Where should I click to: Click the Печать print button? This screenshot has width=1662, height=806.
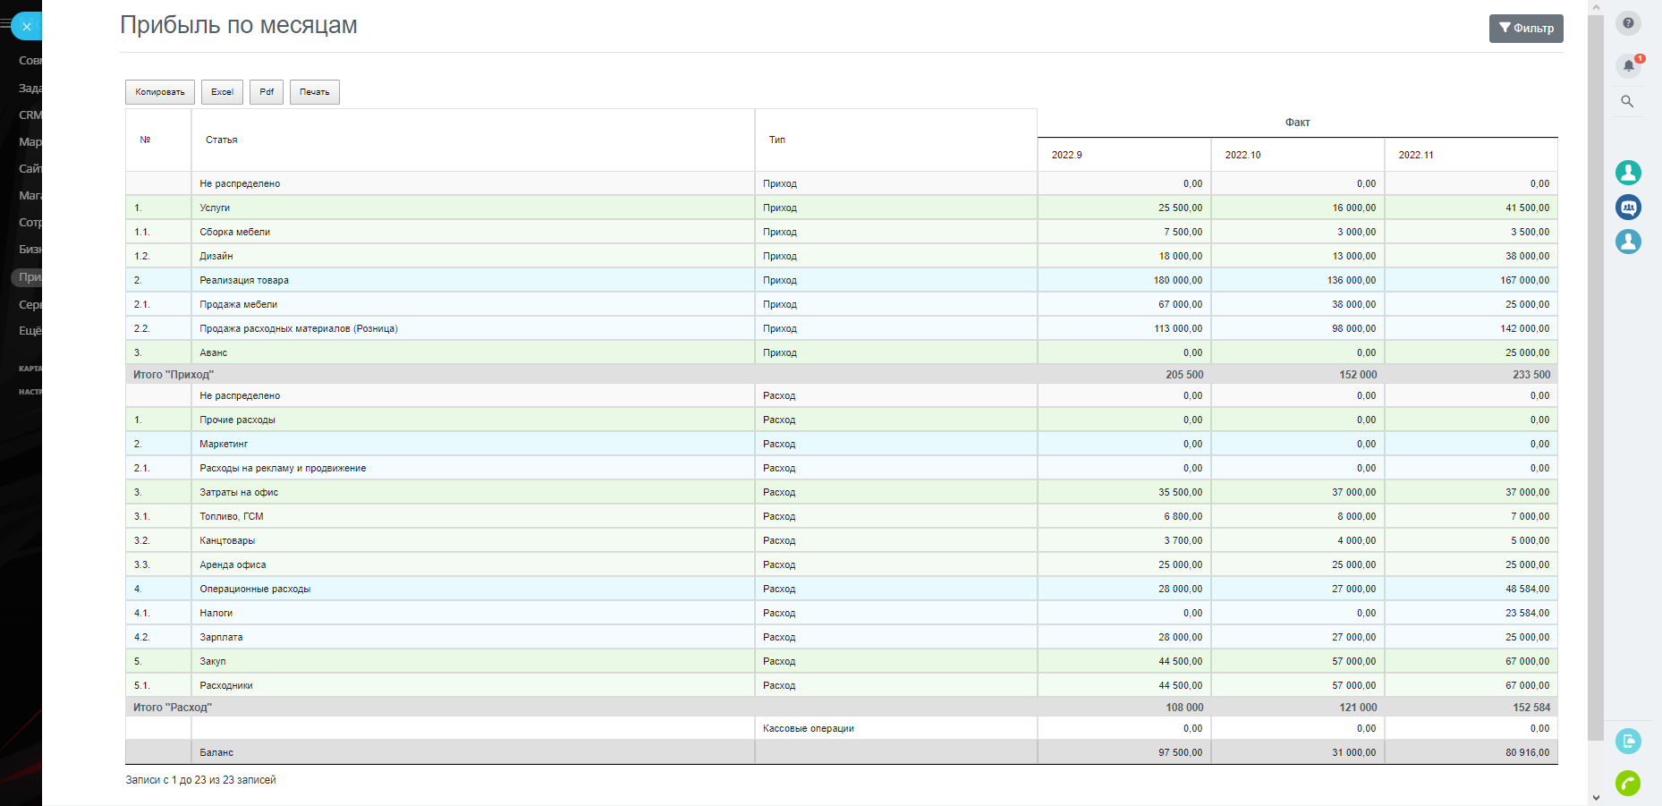point(314,92)
